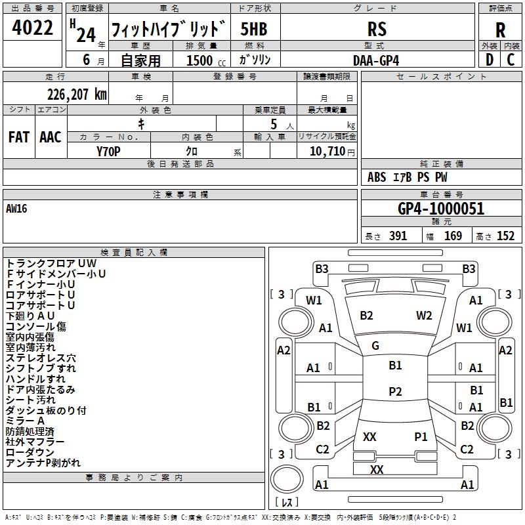The image size is (525, 525).
Task: Click the RS grade field
Action: point(377,30)
